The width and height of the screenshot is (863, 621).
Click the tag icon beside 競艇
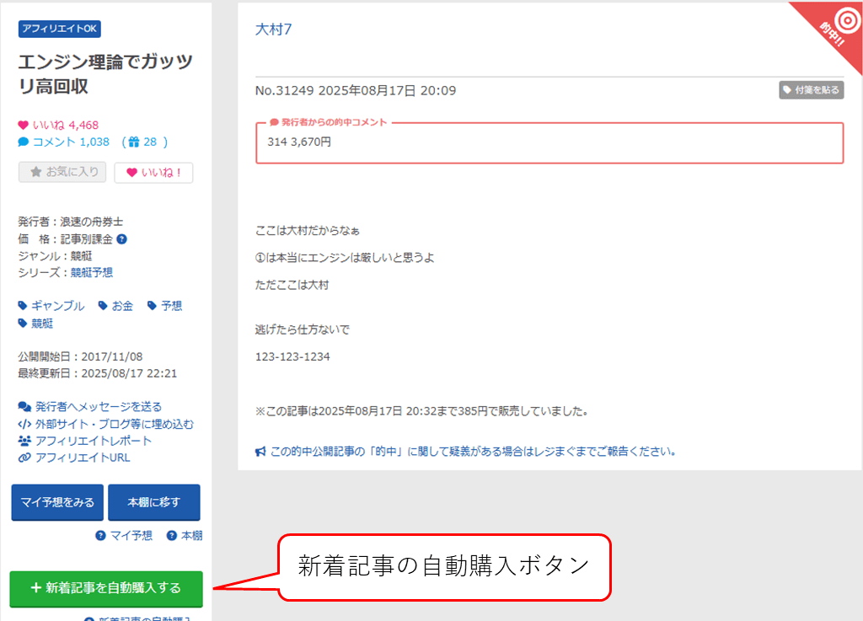point(23,324)
